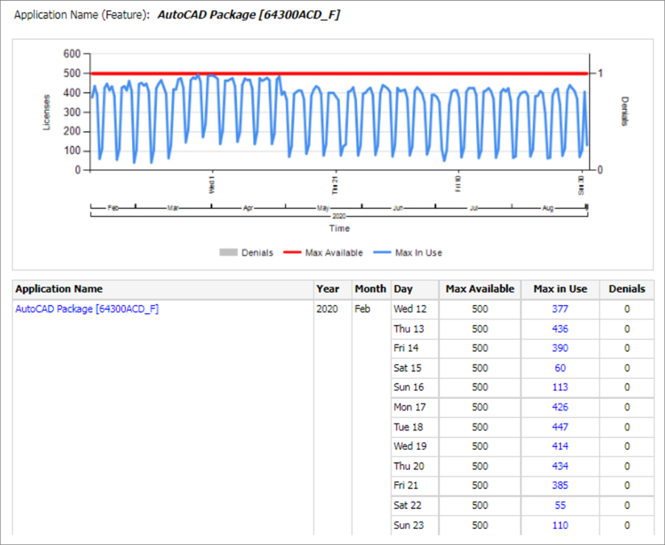
Task: Open Max in Use value 377 link
Action: point(560,309)
